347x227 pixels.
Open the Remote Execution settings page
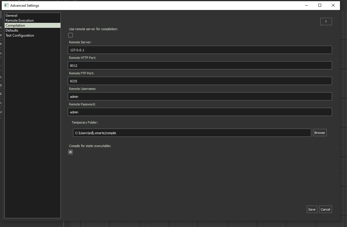20,21
